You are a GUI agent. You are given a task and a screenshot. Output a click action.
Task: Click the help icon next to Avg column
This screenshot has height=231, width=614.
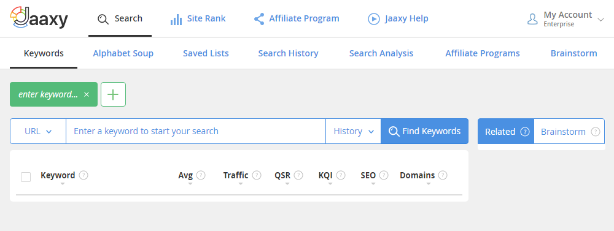tap(201, 175)
